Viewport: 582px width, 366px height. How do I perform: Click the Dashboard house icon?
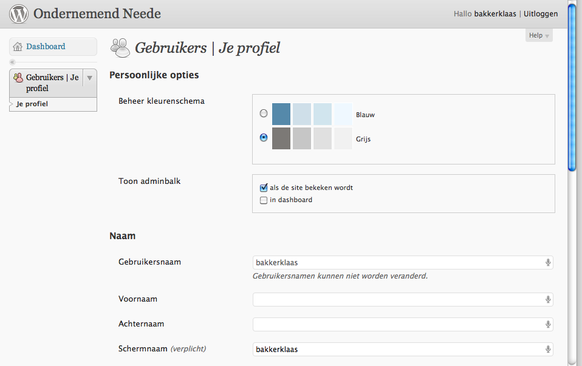[18, 47]
